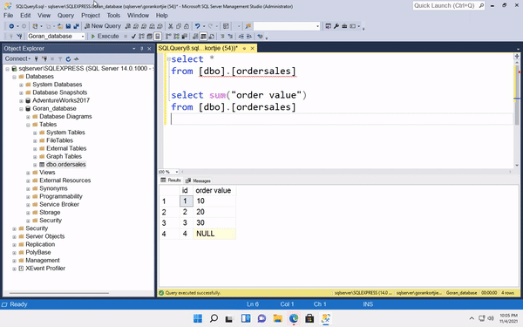Expand the Programmability folder node

28,197
